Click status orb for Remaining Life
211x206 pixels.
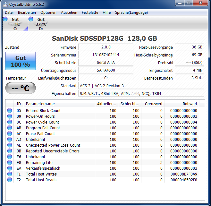tap(10, 162)
